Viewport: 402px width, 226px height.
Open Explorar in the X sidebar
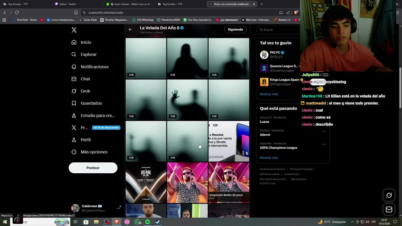[x=84, y=55]
